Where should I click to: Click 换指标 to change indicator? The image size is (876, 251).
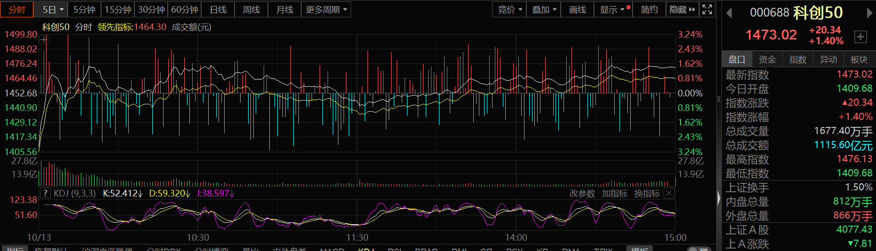(647, 193)
